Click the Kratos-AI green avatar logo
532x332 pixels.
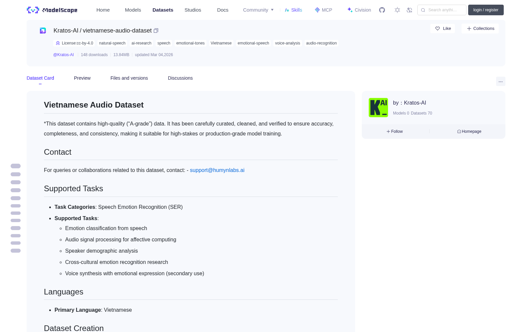[x=378, y=108]
